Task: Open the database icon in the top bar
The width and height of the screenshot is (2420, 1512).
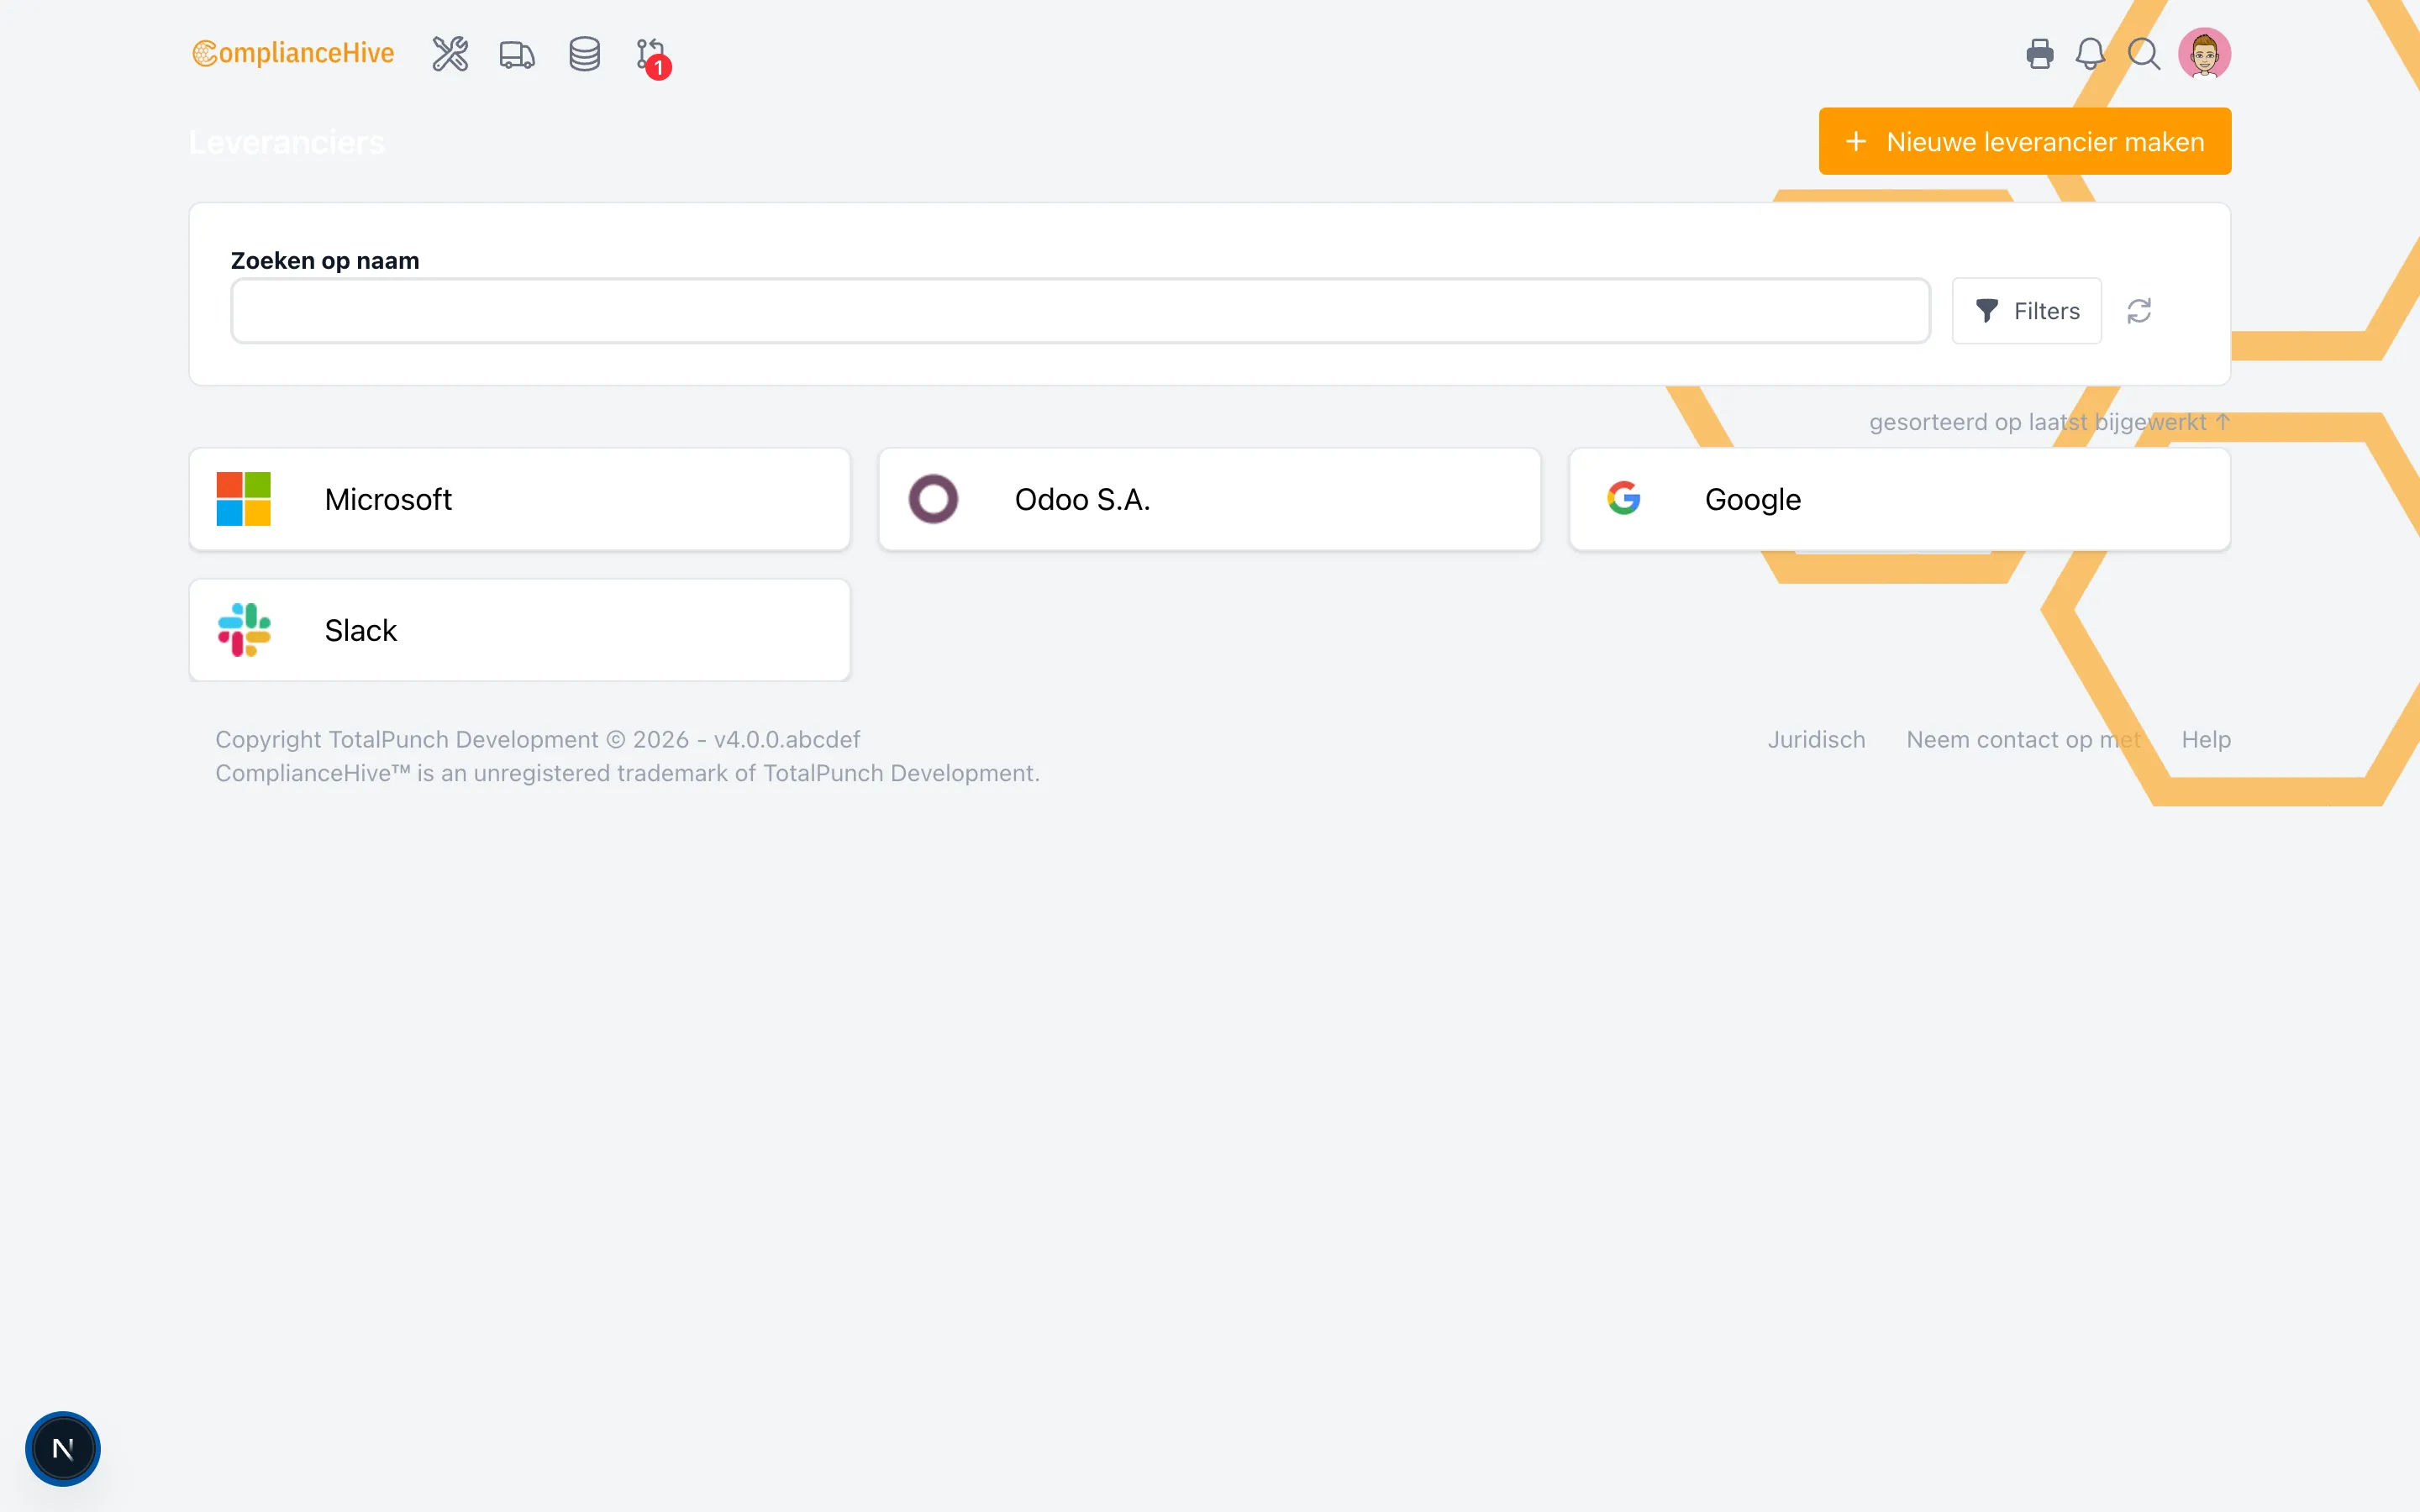Action: point(584,55)
